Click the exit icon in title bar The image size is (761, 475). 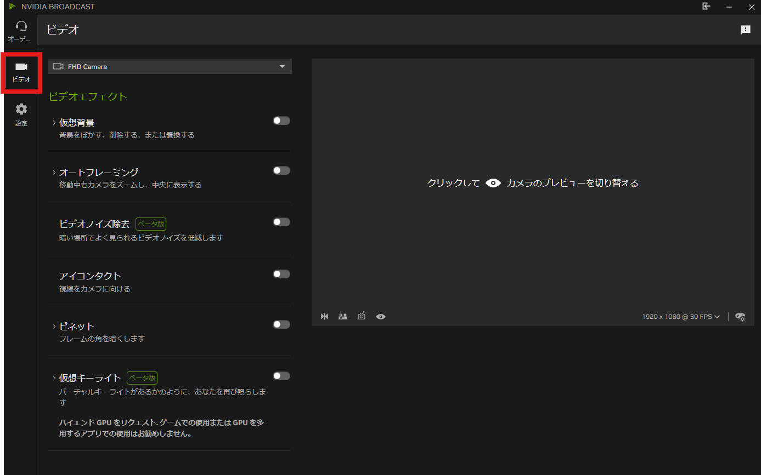tap(706, 7)
